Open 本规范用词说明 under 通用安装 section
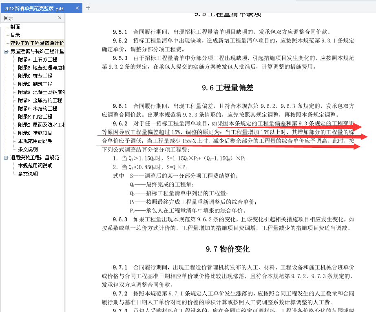 pyautogui.click(x=35, y=166)
